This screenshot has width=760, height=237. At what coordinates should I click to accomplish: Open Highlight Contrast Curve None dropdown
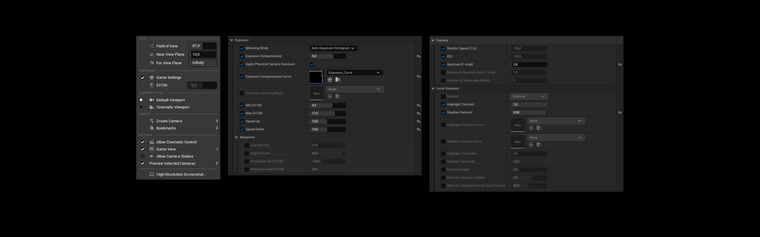(x=556, y=121)
